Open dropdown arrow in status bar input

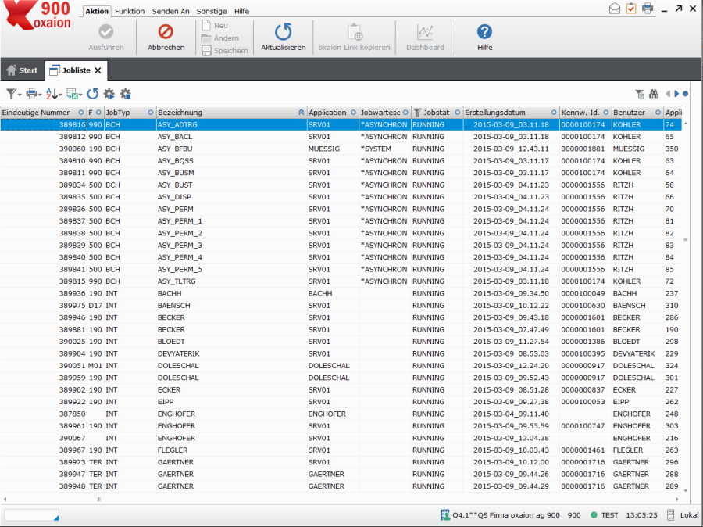pyautogui.click(x=55, y=518)
